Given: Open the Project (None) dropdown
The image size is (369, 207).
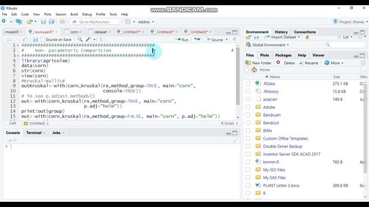Looking at the screenshot, I should pyautogui.click(x=350, y=22).
